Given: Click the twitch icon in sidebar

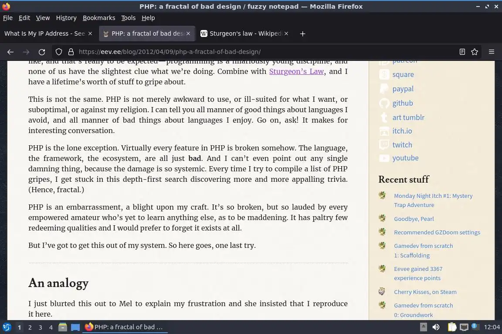Looking at the screenshot, I should [384, 145].
